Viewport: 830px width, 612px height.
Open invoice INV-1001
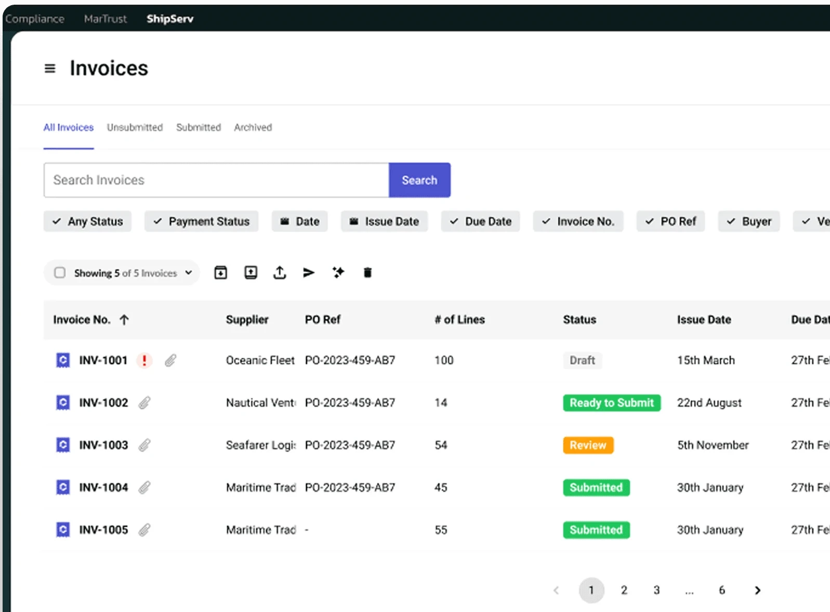[103, 360]
